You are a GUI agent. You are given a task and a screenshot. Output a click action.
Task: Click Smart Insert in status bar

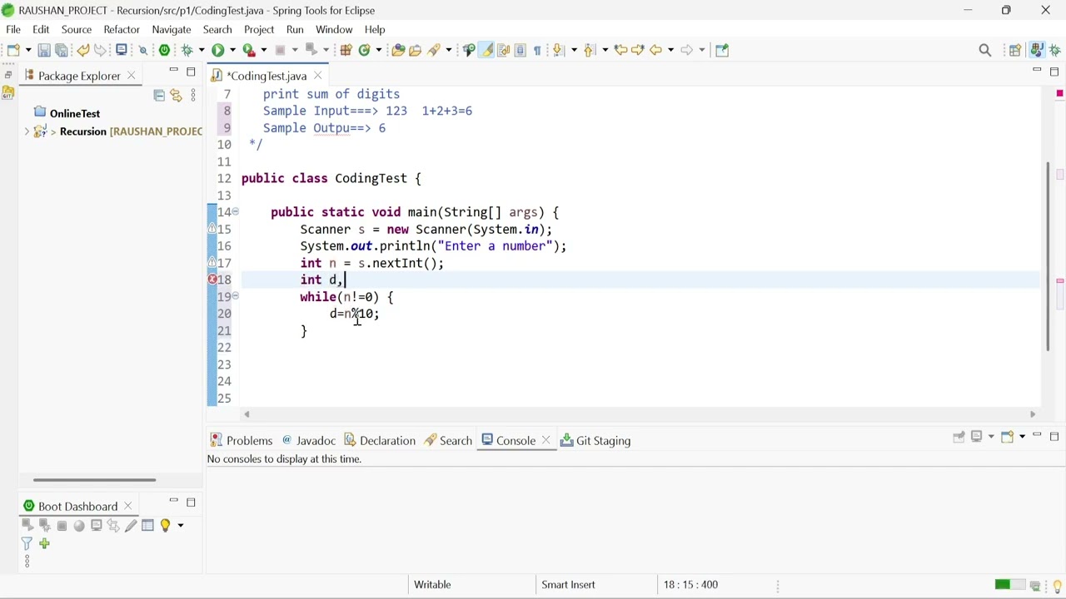point(568,584)
